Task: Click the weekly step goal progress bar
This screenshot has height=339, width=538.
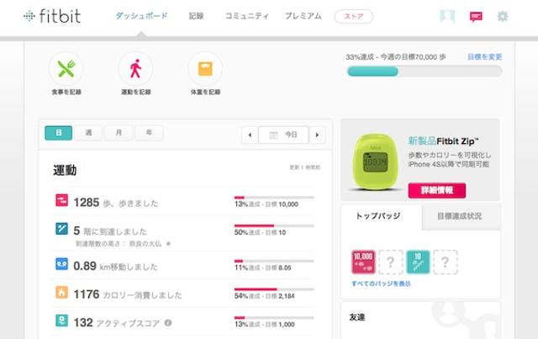Action: [424, 72]
